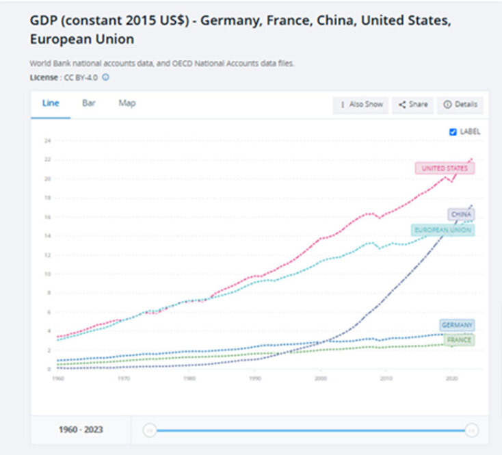Expand the Also Show menu
The height and width of the screenshot is (455, 502).
pyautogui.click(x=361, y=105)
